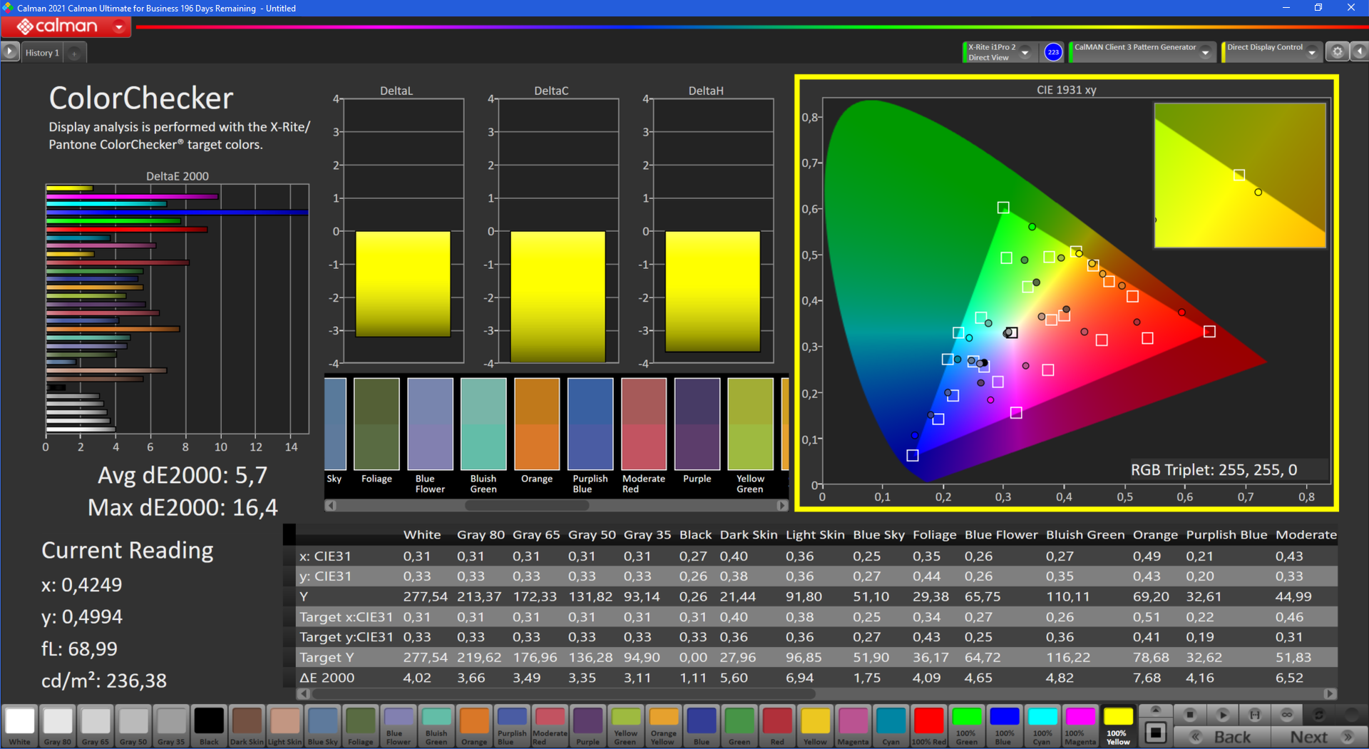Click the infinity continuous read icon
Viewport: 1369px width, 749px height.
1287,715
